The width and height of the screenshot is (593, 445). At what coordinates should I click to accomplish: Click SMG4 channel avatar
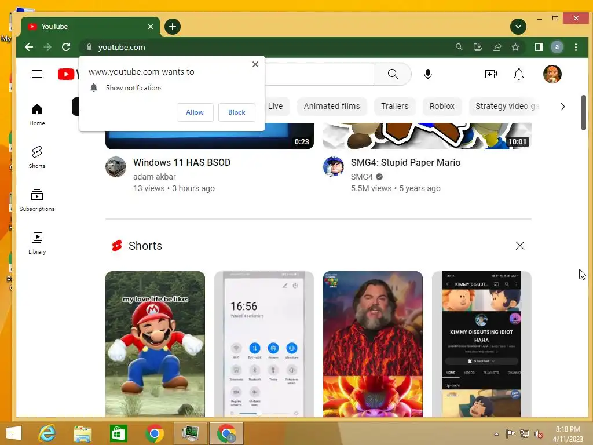334,167
